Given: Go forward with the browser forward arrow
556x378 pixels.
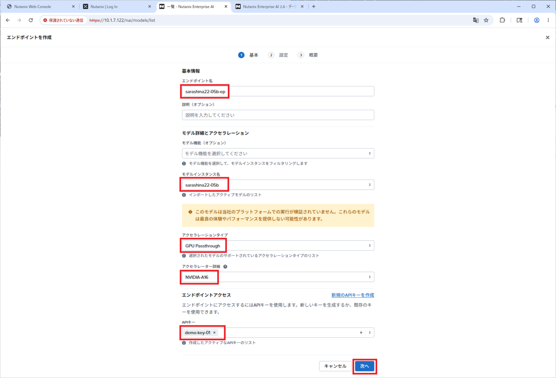Looking at the screenshot, I should [19, 20].
